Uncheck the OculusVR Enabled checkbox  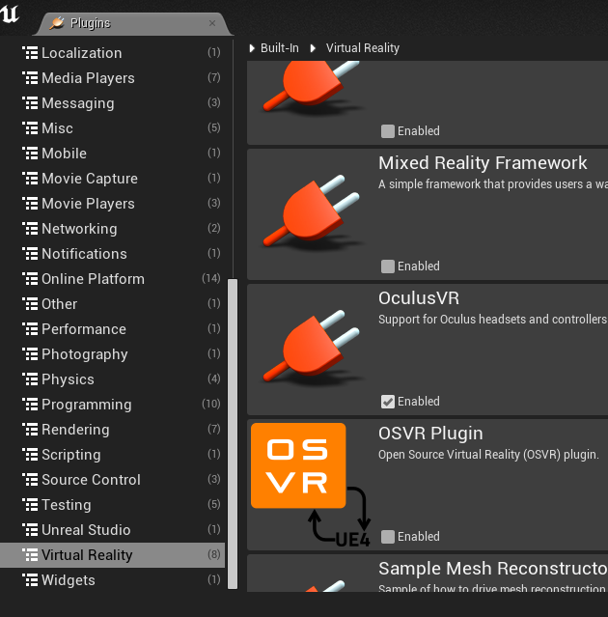click(x=388, y=402)
